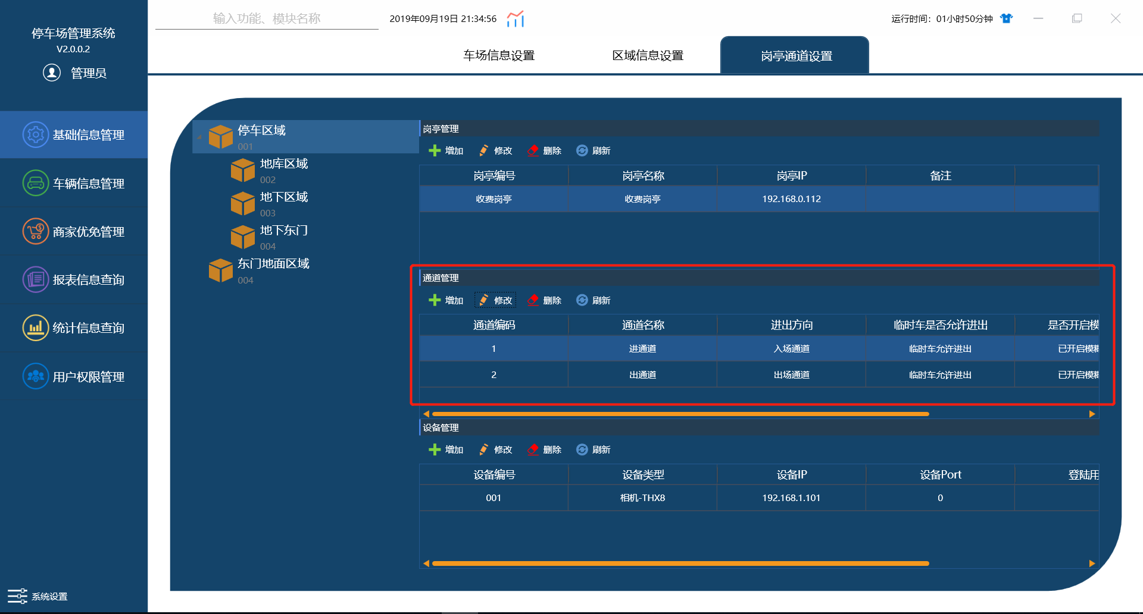Click 修改 pencil icon in 设备管理
This screenshot has height=614, width=1143.
click(483, 449)
